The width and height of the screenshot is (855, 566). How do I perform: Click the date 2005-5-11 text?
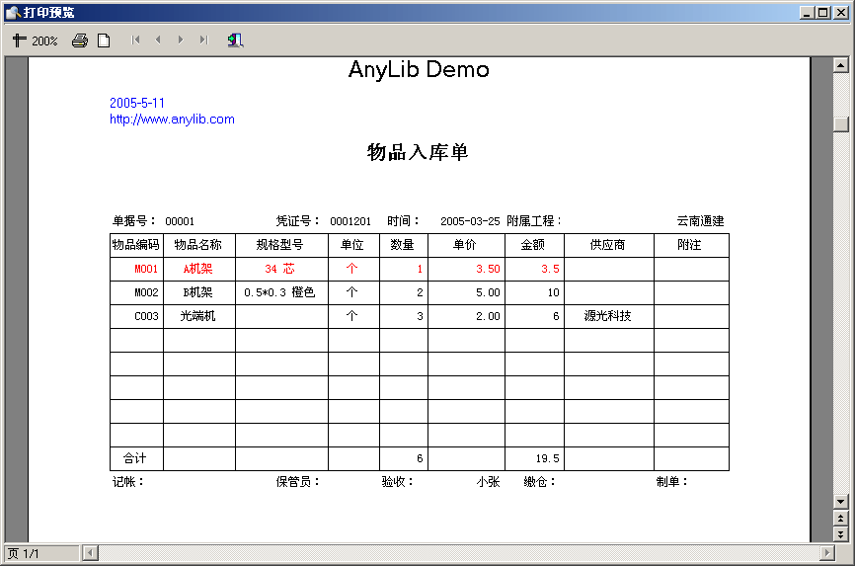point(137,103)
